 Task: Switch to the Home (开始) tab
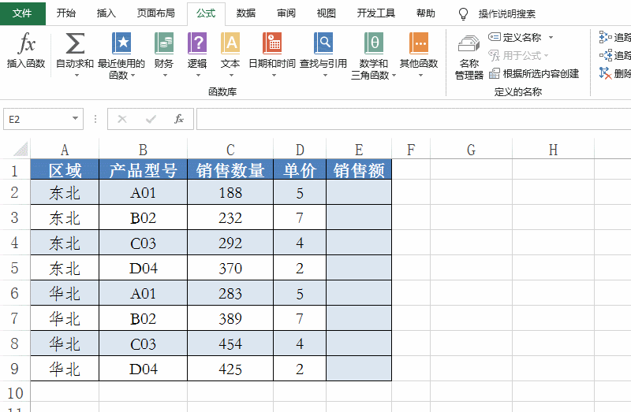(66, 13)
